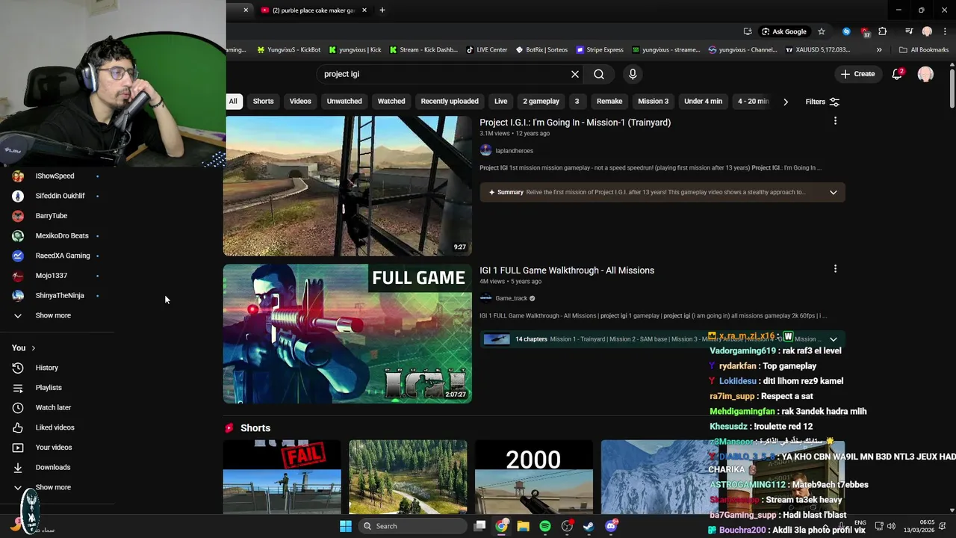Open the All Bookmarks folder

pyautogui.click(x=924, y=50)
